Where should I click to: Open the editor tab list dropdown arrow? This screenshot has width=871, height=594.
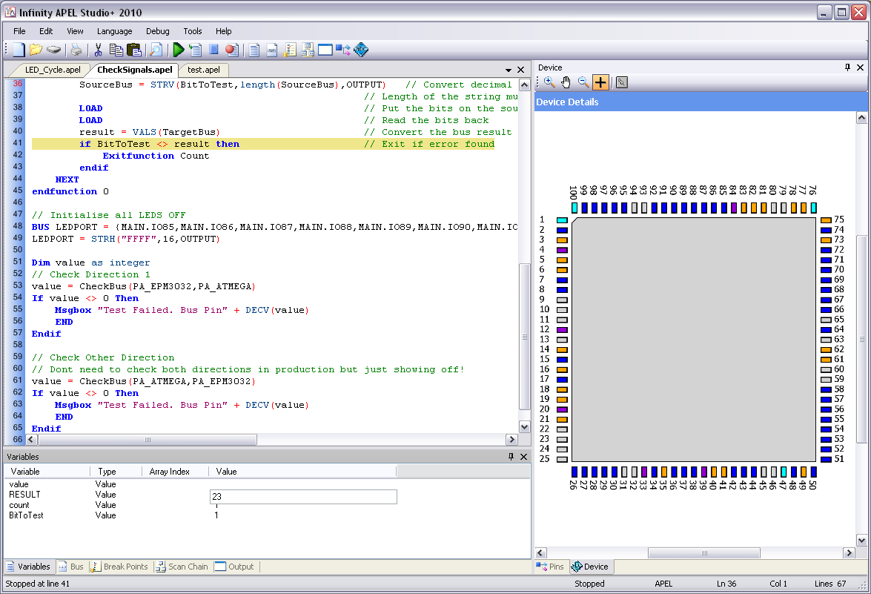[x=509, y=70]
